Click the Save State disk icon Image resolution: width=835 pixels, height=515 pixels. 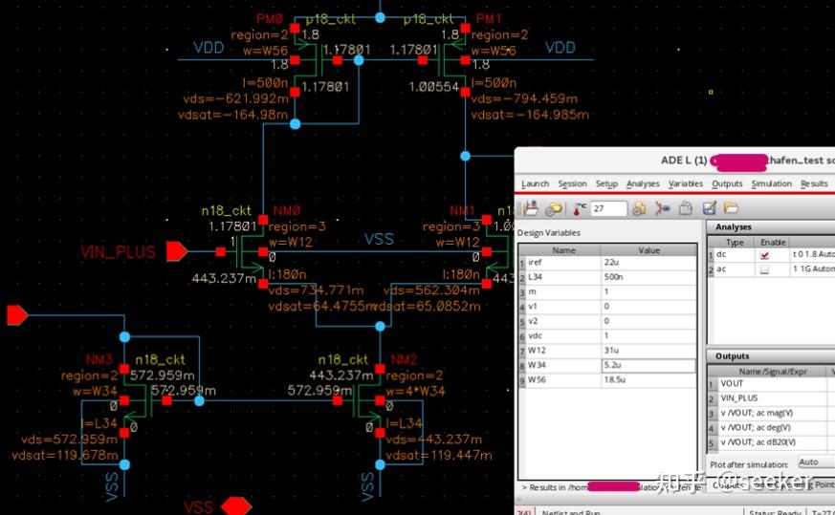pos(531,208)
